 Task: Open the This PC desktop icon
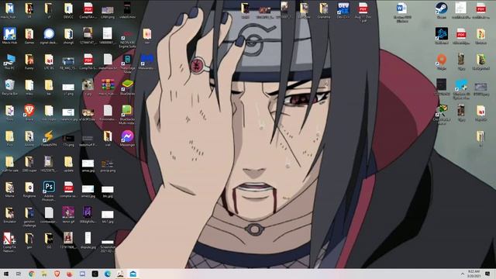click(x=9, y=60)
